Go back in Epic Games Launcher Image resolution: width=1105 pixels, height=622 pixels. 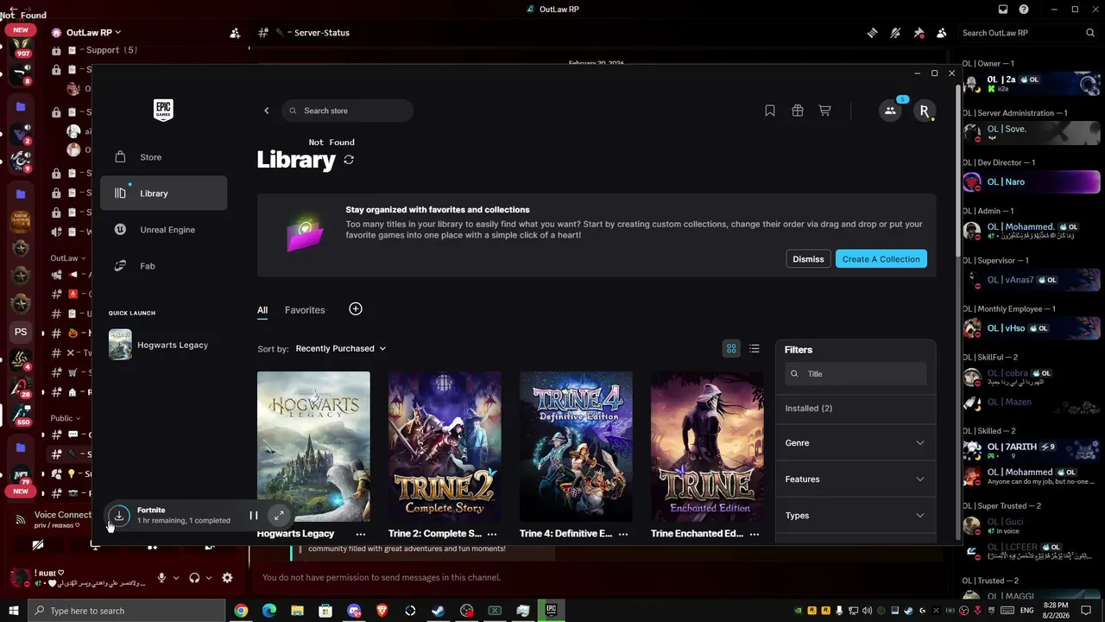[x=267, y=111]
